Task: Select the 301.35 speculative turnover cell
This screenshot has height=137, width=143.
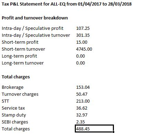Action: (x=83, y=35)
